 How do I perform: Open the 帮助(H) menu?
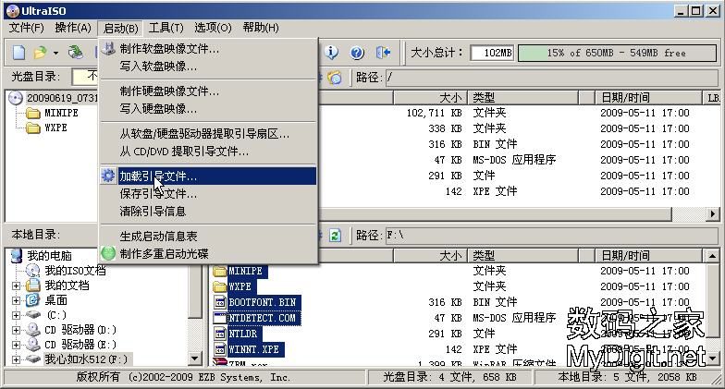(261, 28)
